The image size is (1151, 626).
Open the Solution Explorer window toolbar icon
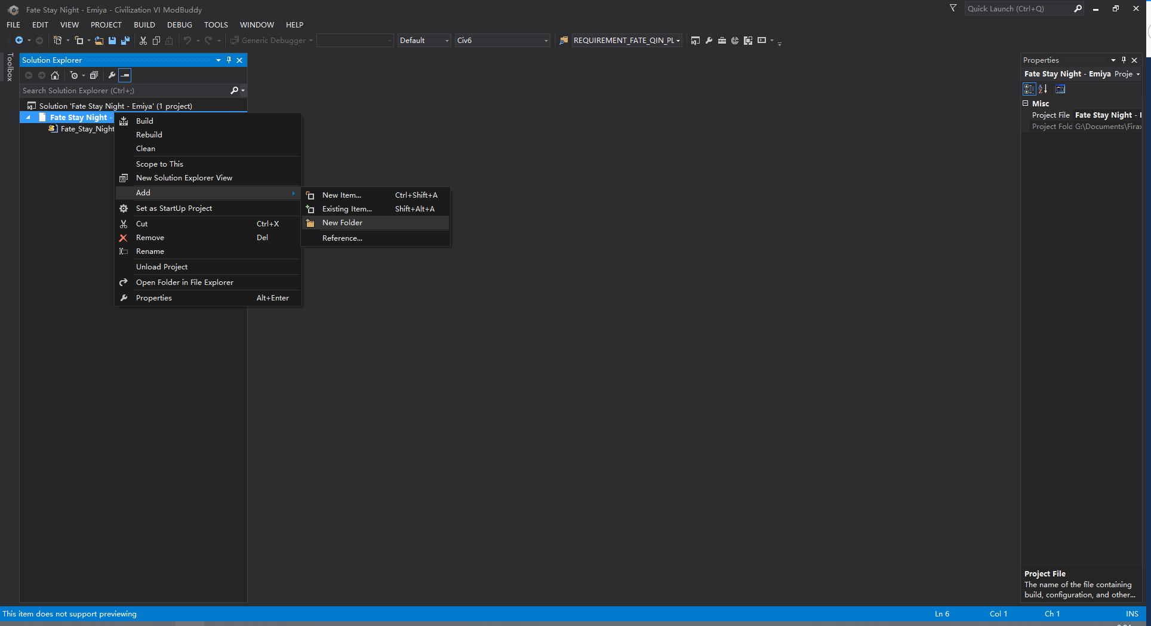[695, 41]
